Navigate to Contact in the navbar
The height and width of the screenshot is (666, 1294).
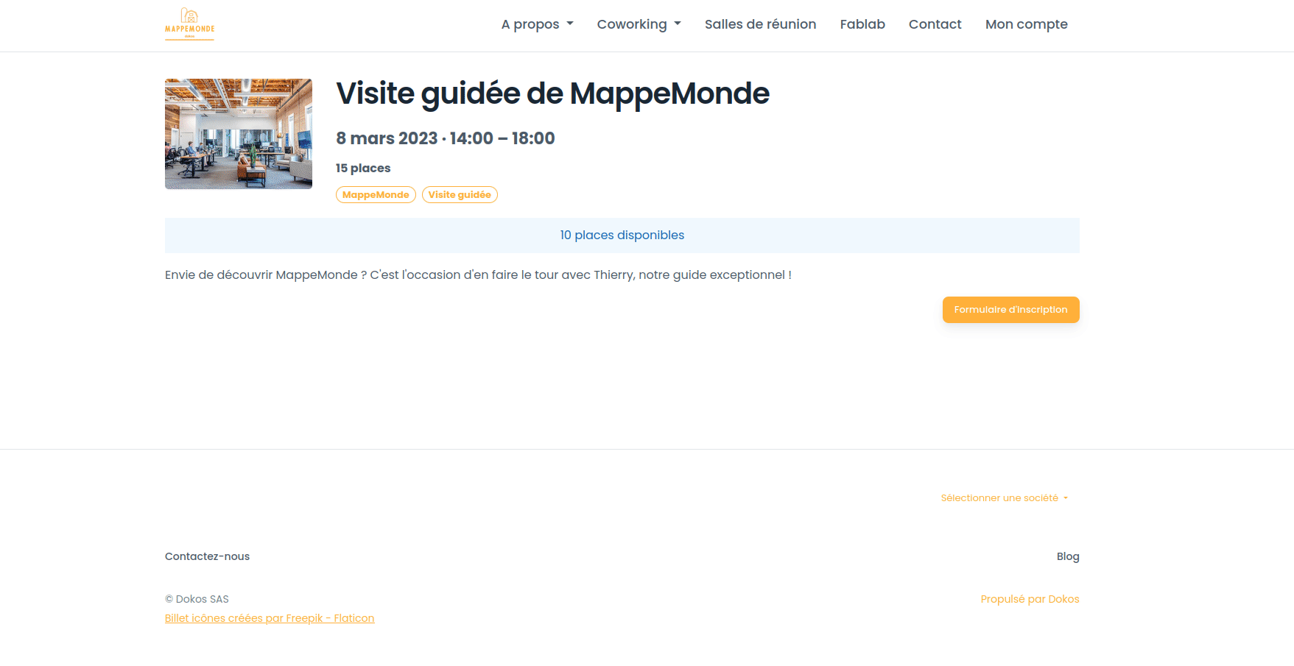(935, 24)
